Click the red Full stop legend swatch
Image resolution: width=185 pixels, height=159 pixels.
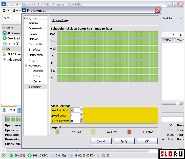[x=129, y=132]
